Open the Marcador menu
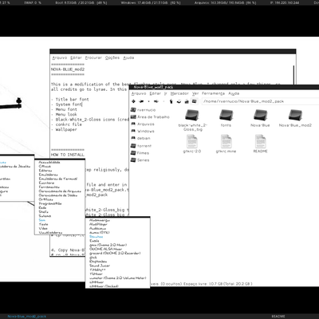Viewport: 319px width, 319px height. pos(179,93)
